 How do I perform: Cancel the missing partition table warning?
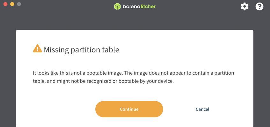[202, 109]
